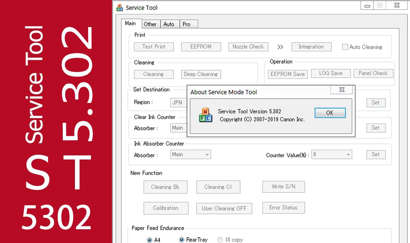Select the RearTray radio button
The width and height of the screenshot is (410, 243).
(x=182, y=239)
